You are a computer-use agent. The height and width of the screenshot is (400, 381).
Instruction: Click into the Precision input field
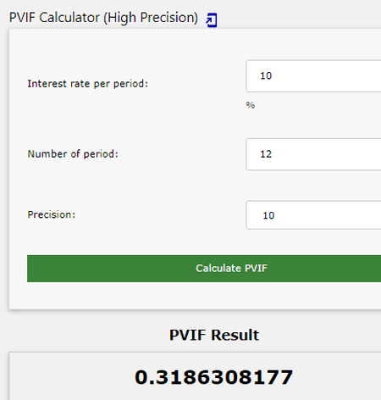313,215
